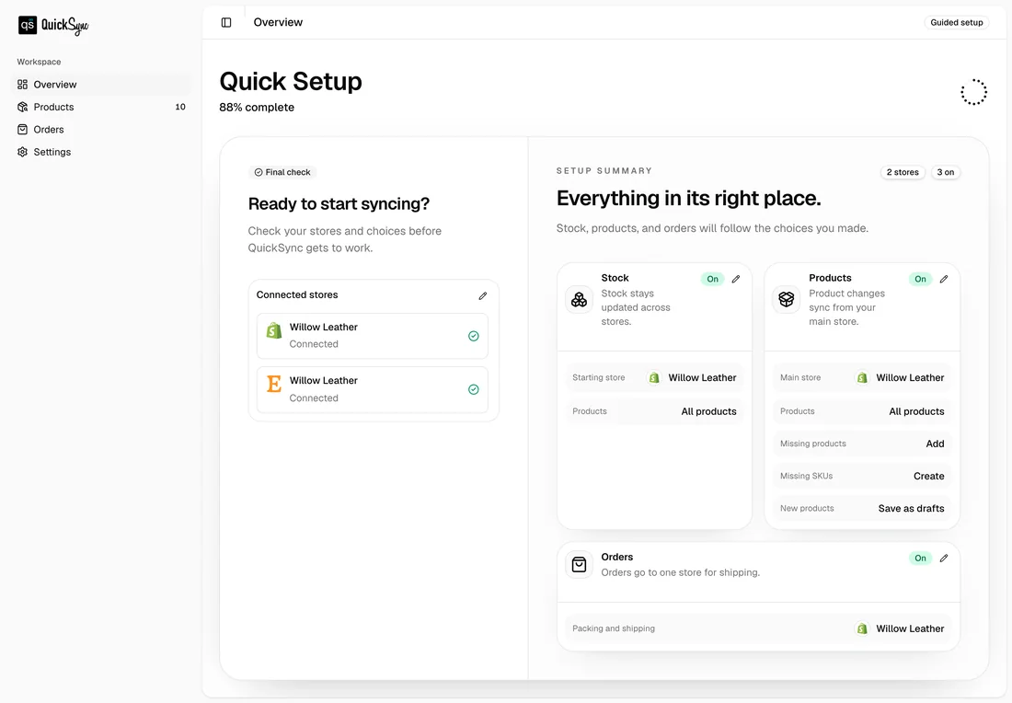The height and width of the screenshot is (703, 1012).
Task: Click the Shopify bag logo in Connected stores
Action: pyautogui.click(x=274, y=330)
